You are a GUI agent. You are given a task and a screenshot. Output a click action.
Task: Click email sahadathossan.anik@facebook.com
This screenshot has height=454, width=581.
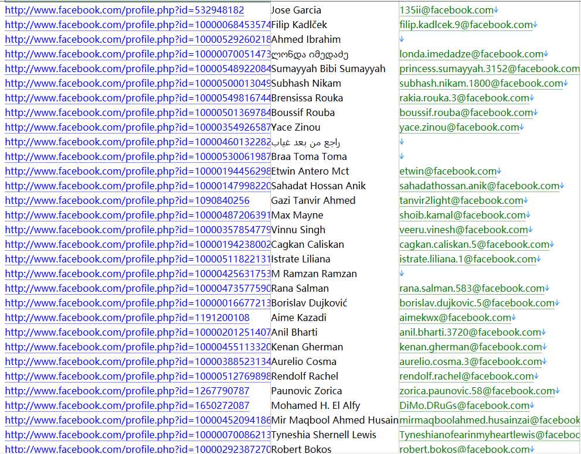(480, 186)
